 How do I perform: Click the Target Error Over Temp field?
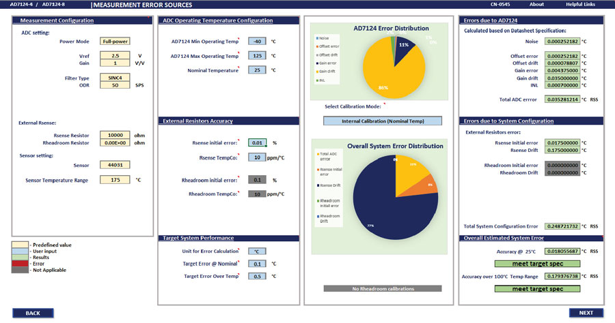pos(257,276)
